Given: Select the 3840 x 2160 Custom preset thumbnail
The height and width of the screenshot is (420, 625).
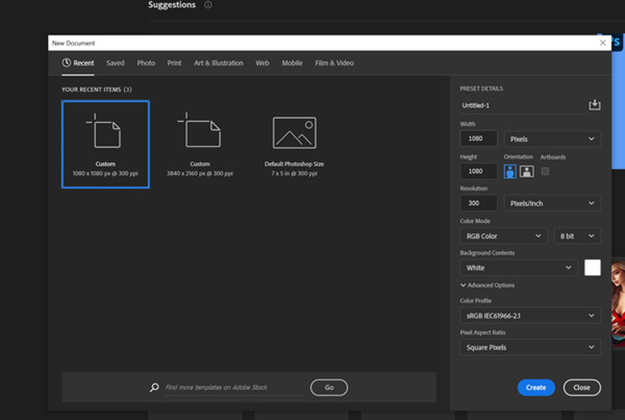Looking at the screenshot, I should pos(201,132).
